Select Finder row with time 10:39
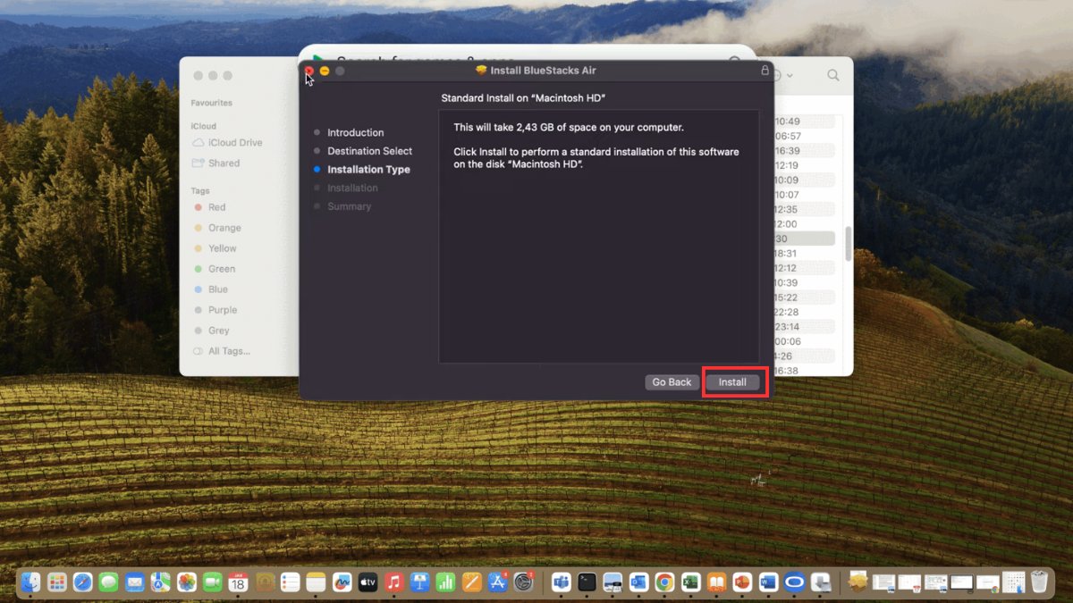Screen dimensions: 1073x603 coord(804,283)
